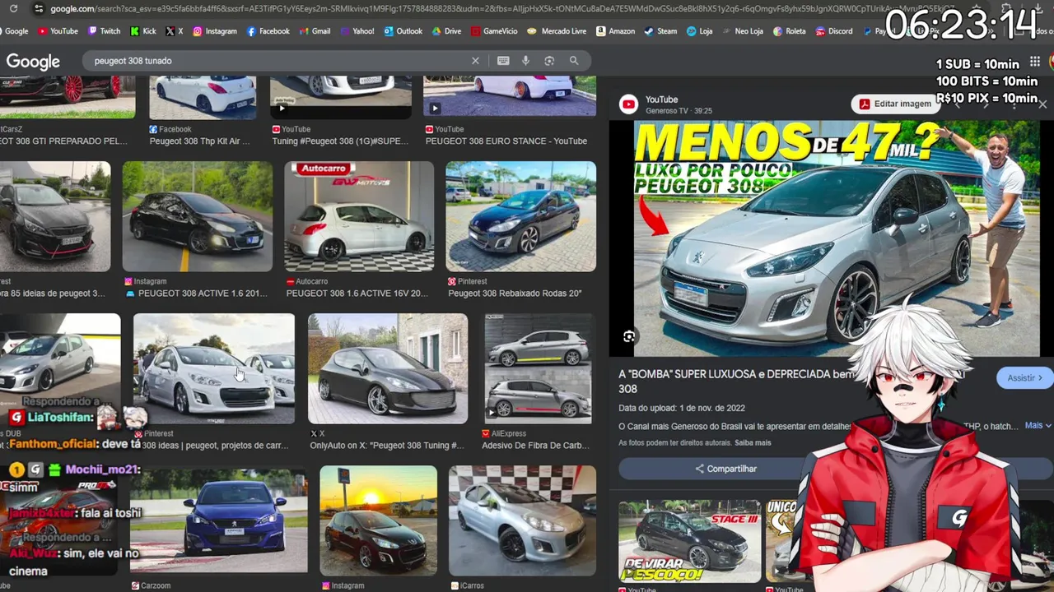Open the Steam bookmark

pyautogui.click(x=660, y=31)
